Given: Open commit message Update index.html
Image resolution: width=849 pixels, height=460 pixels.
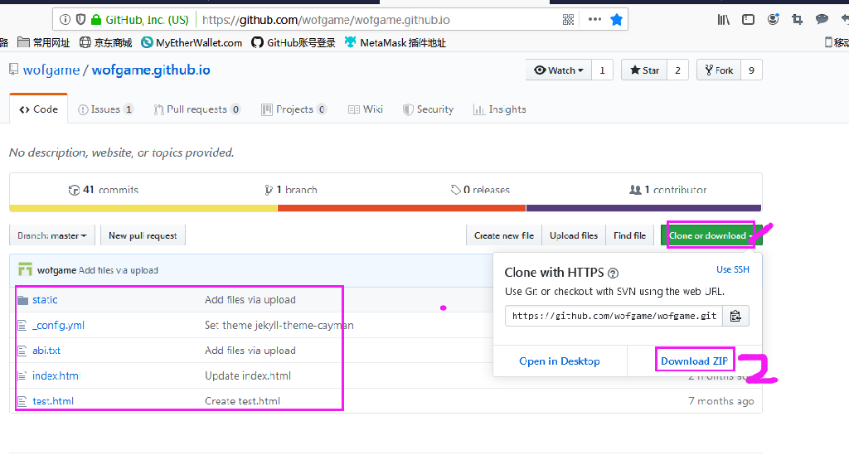Looking at the screenshot, I should pos(248,375).
